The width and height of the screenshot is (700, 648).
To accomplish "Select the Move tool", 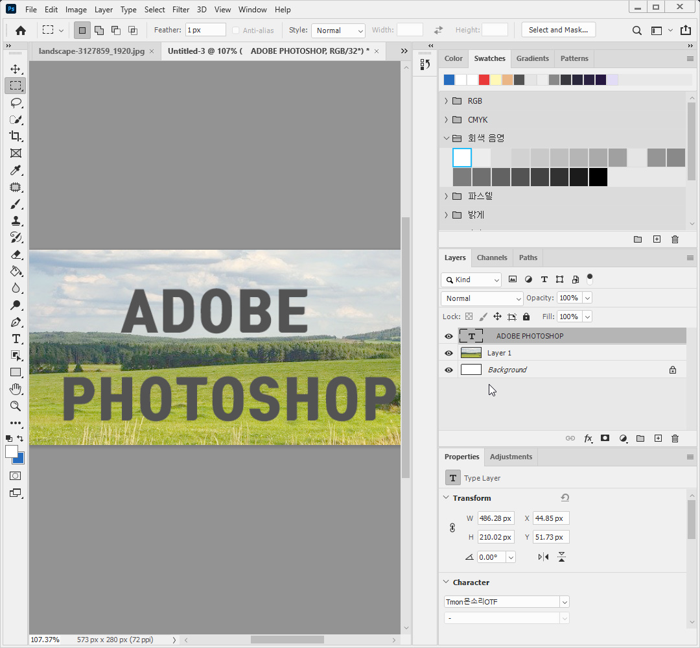I will click(x=16, y=69).
